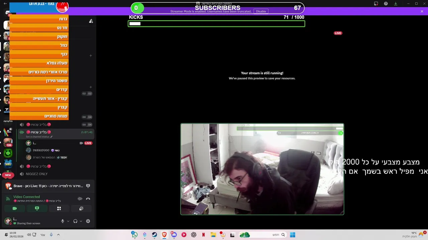
Task: Click the connection signal strength icon
Action: 8,199
